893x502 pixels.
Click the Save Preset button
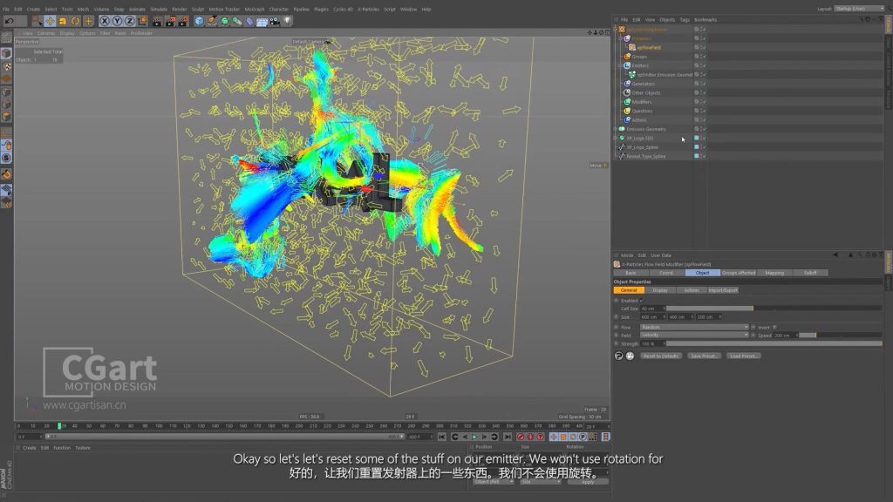coord(704,356)
